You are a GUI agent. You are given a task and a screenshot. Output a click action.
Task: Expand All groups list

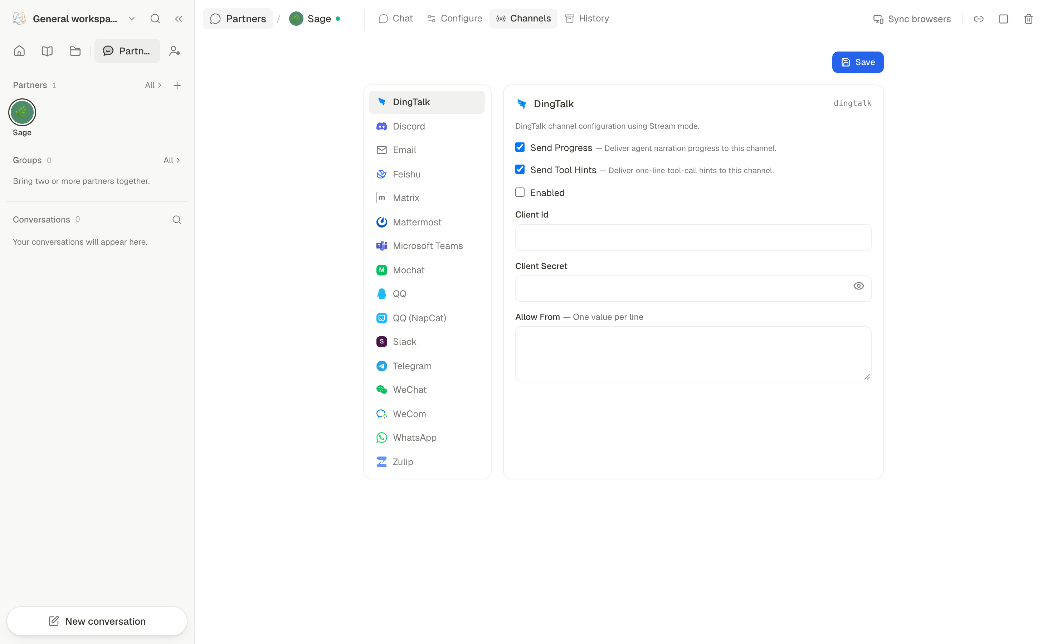(x=172, y=161)
